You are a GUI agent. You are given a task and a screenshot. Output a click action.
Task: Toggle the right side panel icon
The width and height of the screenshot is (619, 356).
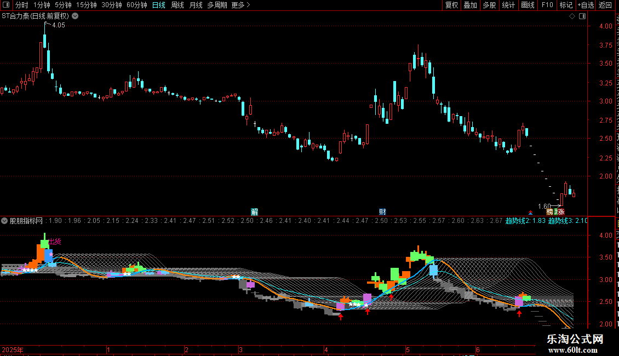click(582, 16)
